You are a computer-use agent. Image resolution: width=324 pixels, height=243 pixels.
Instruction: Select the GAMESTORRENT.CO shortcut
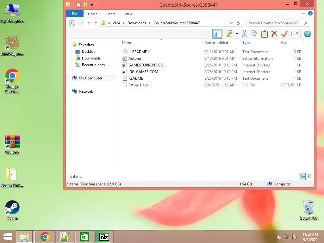[146, 65]
